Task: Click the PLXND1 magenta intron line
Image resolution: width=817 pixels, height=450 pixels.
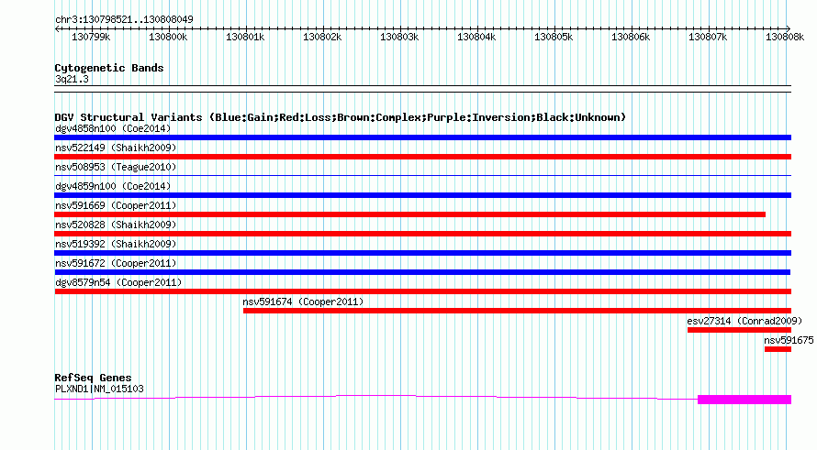Action: 375,398
